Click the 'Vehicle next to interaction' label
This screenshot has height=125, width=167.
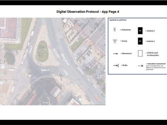pos(153,54)
